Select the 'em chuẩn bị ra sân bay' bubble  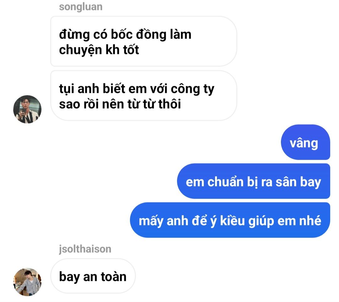pyautogui.click(x=254, y=181)
